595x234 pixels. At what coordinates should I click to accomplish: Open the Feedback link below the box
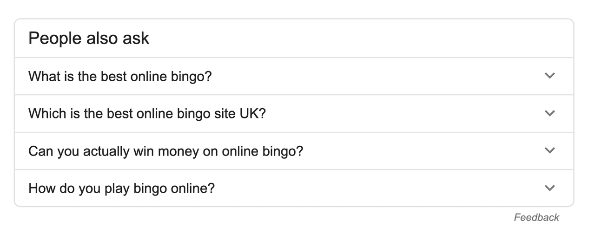pos(536,217)
